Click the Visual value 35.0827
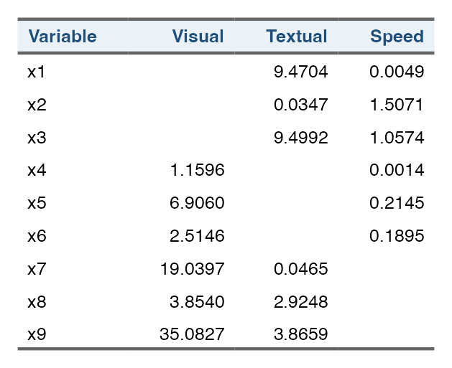This screenshot has width=452, height=368. tap(193, 334)
